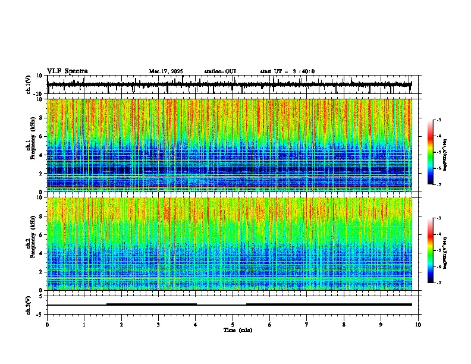Viewport: 471px width, 364px height.
Task: Click the time axis tick label "0"
Action: coord(47,325)
